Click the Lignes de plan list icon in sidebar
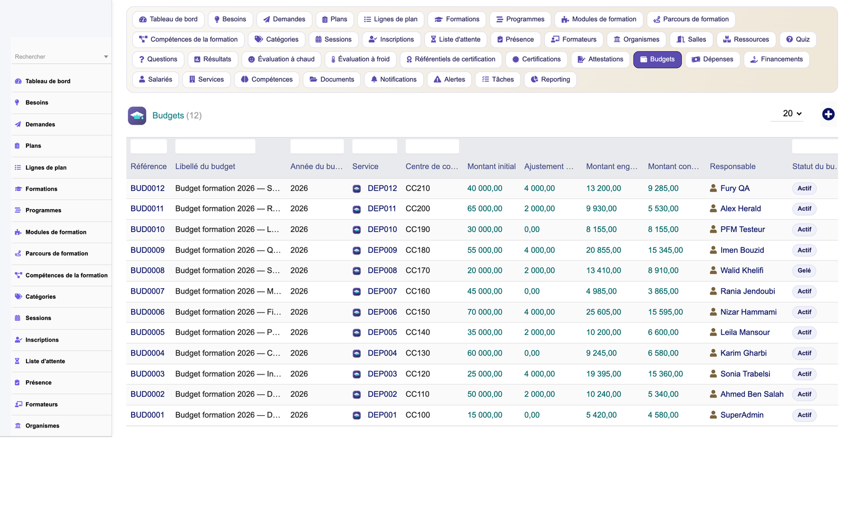Screen dimensions: 853x528 (x=18, y=168)
